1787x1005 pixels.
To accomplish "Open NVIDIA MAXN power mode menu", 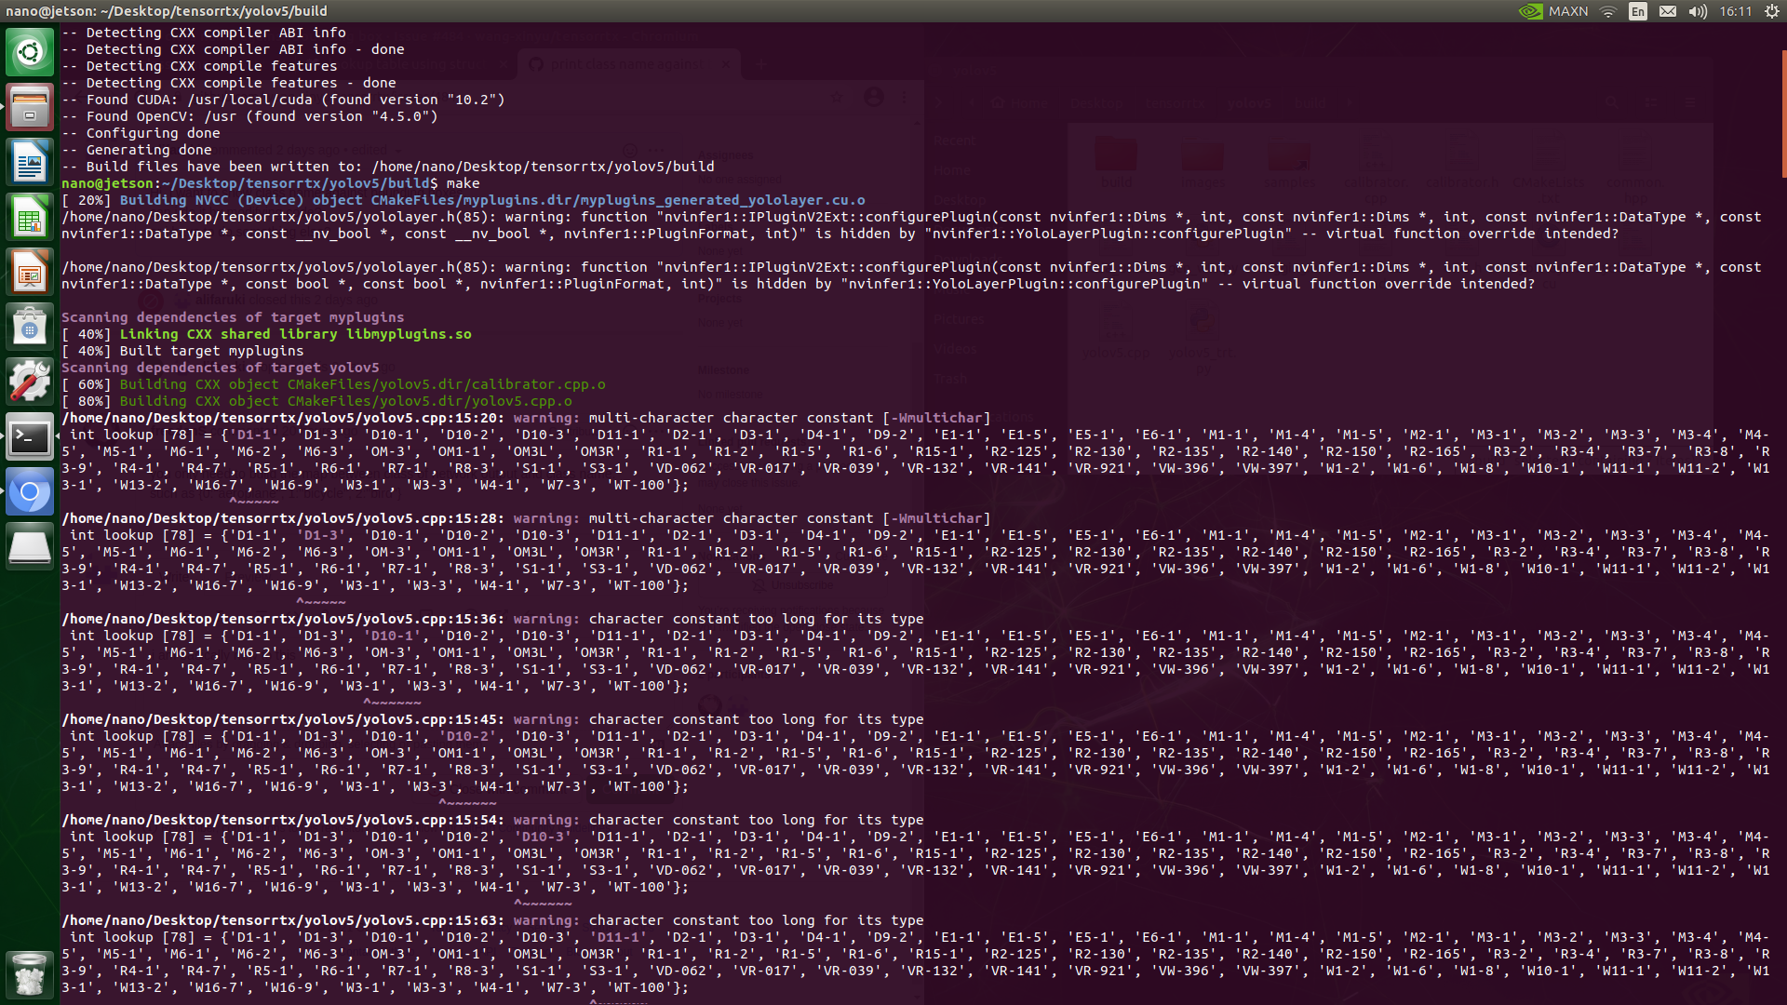I will [x=1554, y=11].
